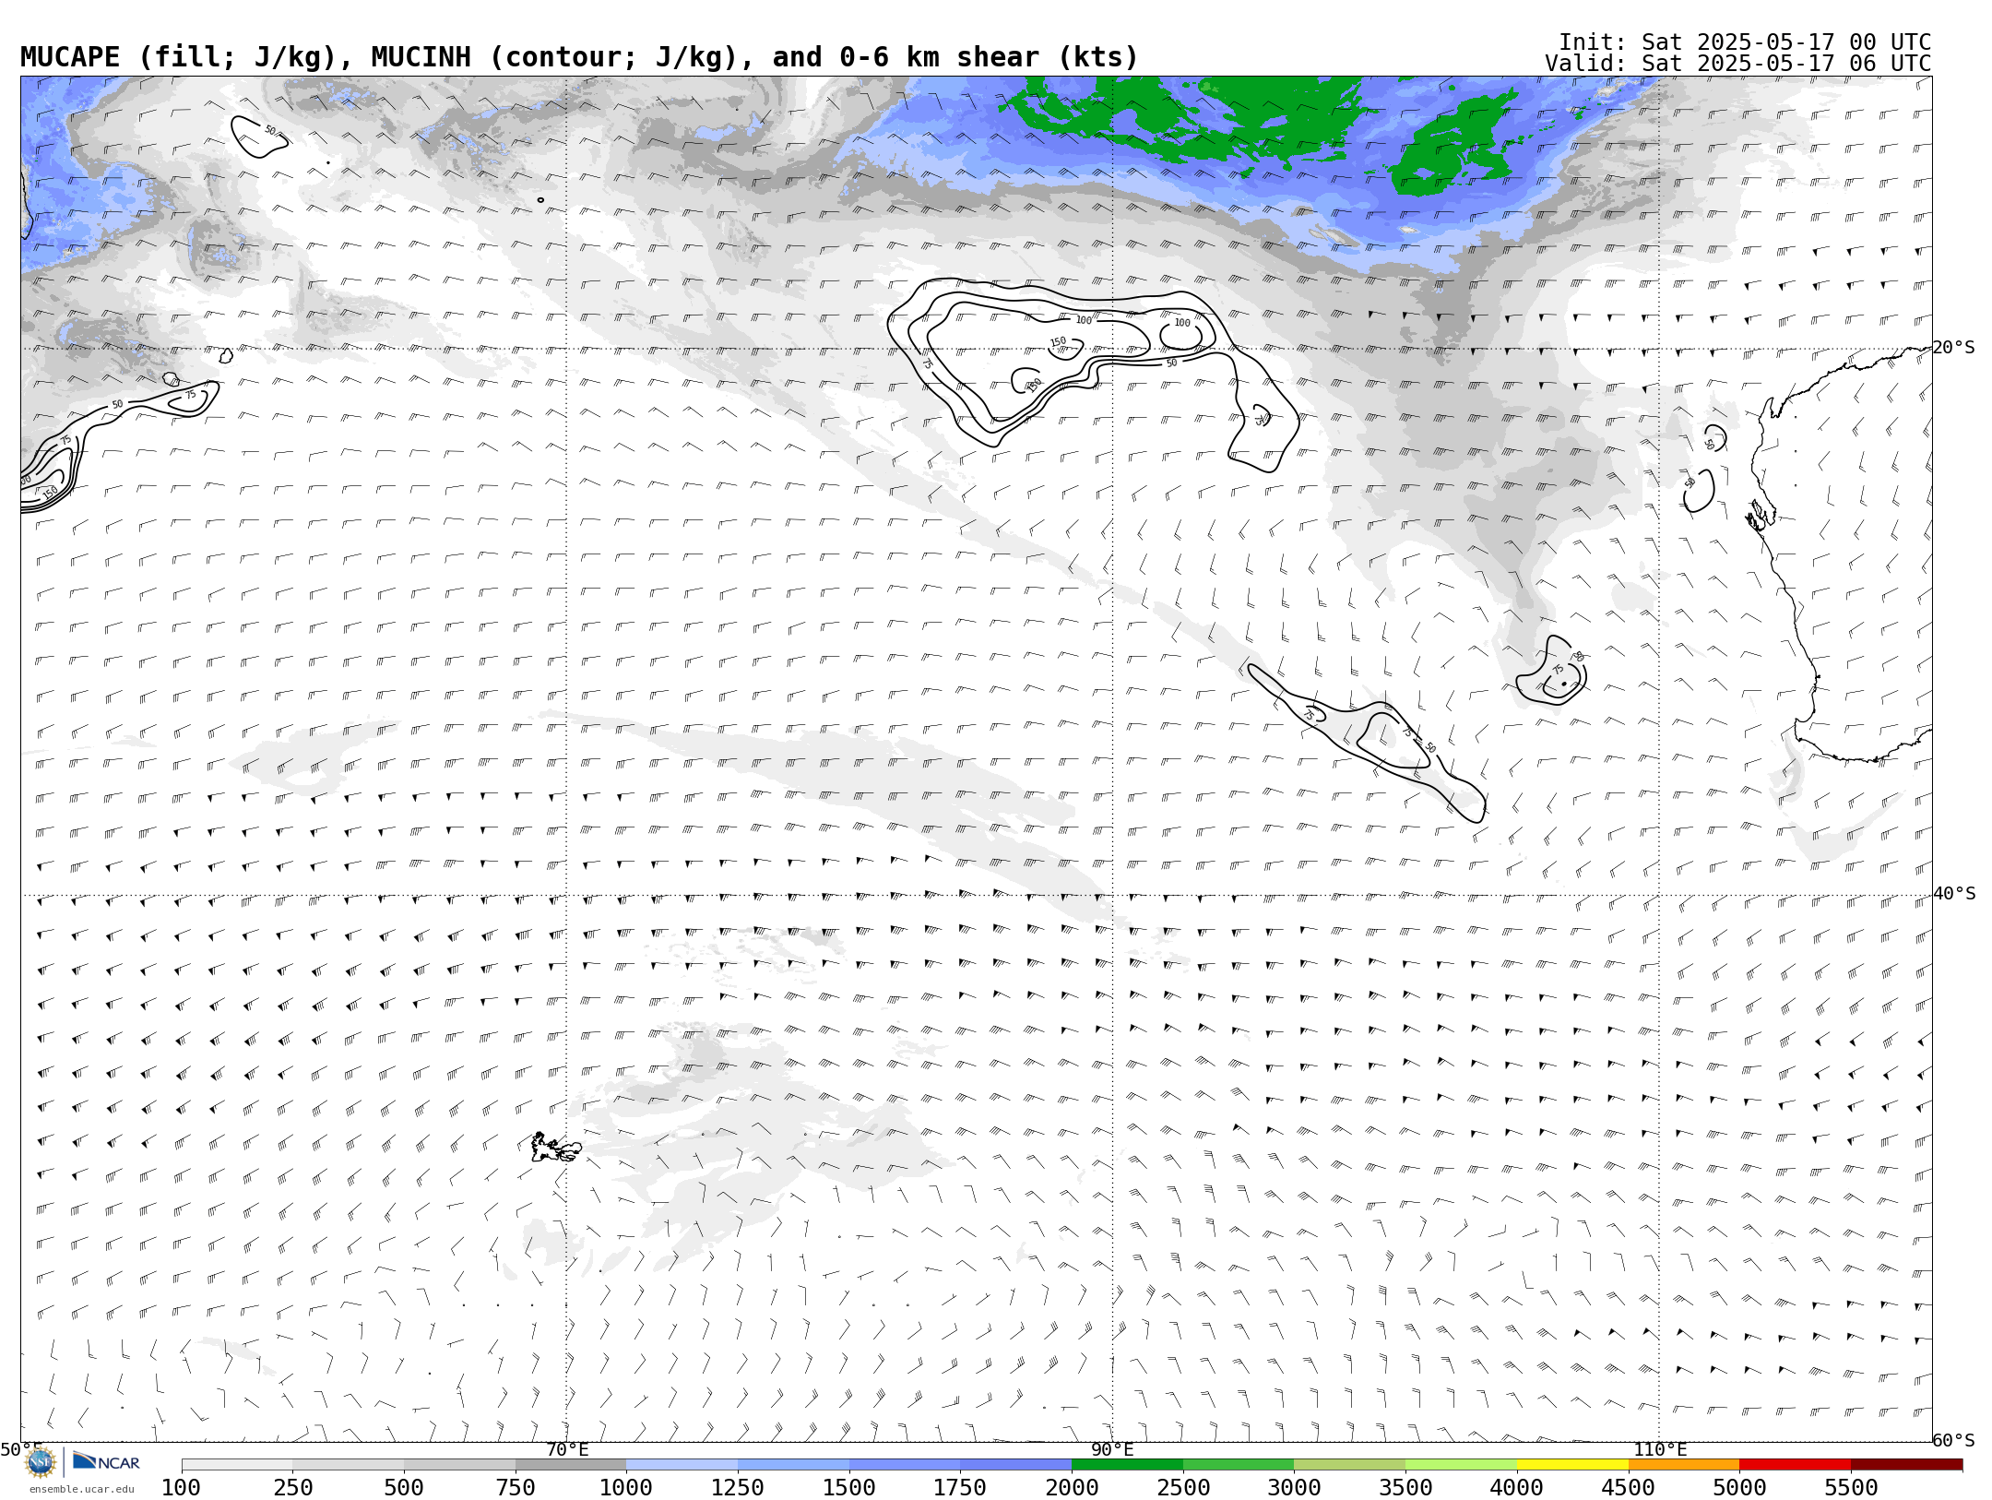
Task: Pick the yellow 4000–4500 colorbar swatch
Action: [x=1572, y=1465]
